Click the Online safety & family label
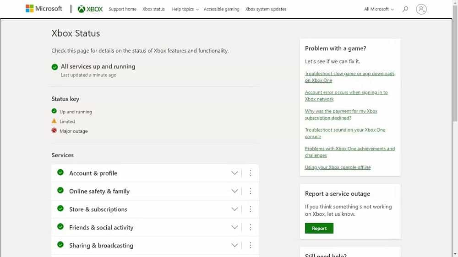 coord(99,191)
